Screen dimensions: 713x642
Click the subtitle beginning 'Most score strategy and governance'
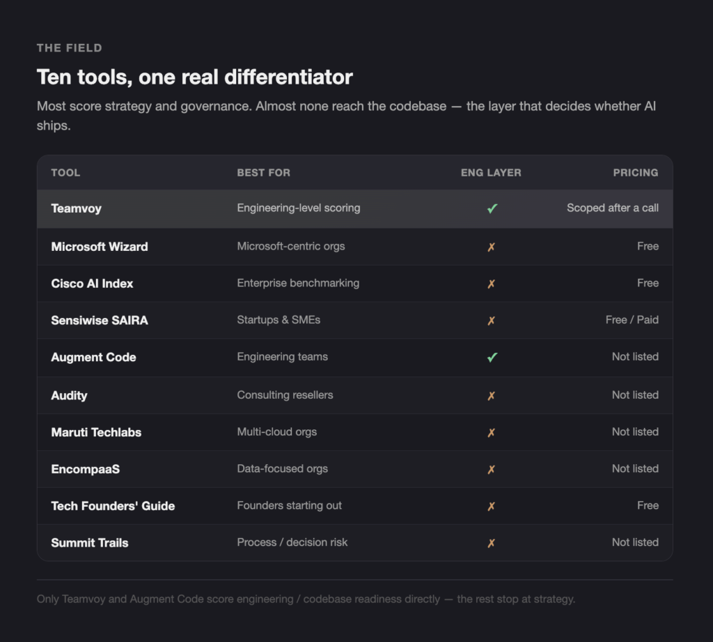346,116
